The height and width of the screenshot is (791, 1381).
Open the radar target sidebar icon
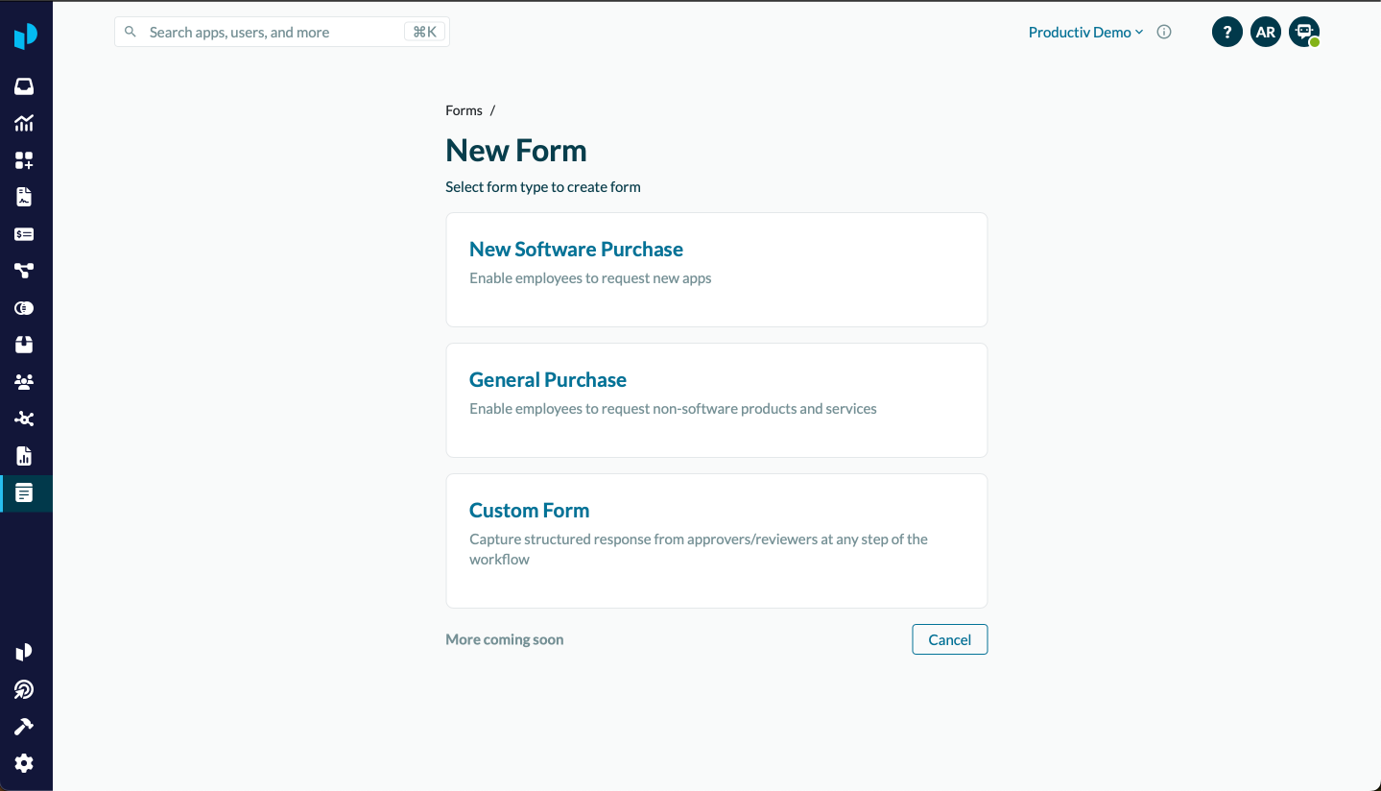point(24,689)
